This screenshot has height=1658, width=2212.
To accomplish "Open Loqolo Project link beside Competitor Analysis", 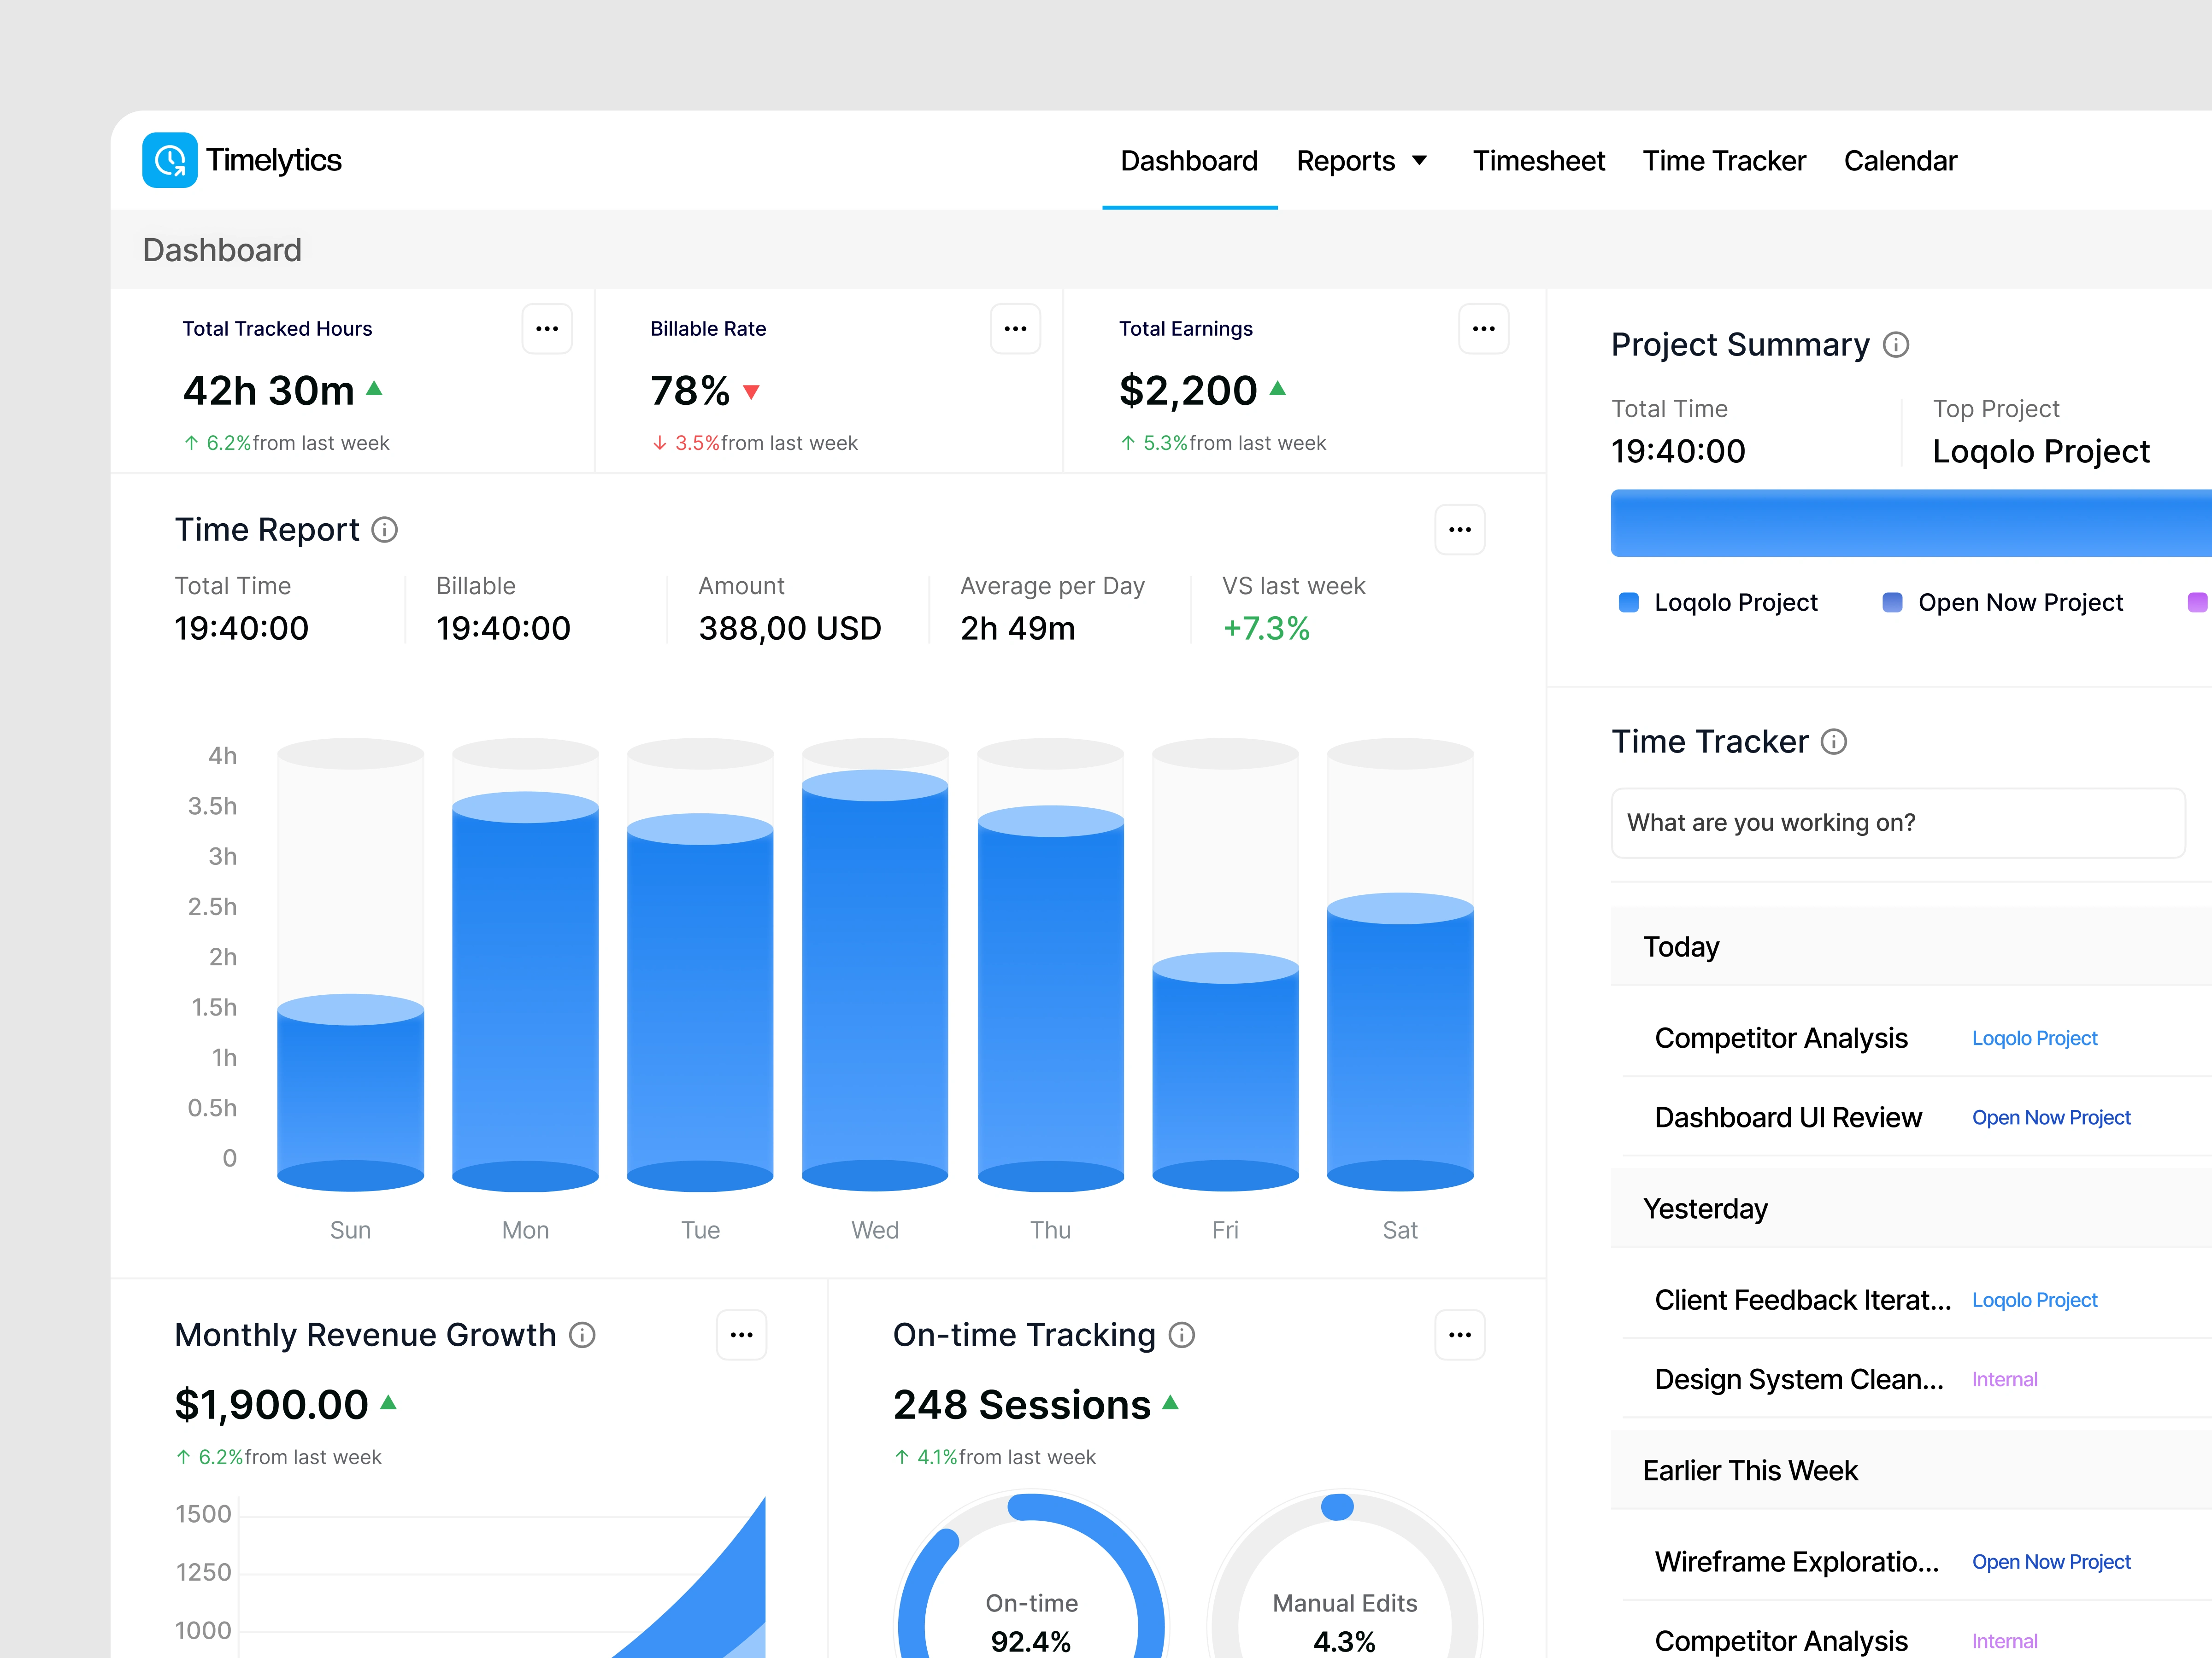I will coord(2034,1039).
